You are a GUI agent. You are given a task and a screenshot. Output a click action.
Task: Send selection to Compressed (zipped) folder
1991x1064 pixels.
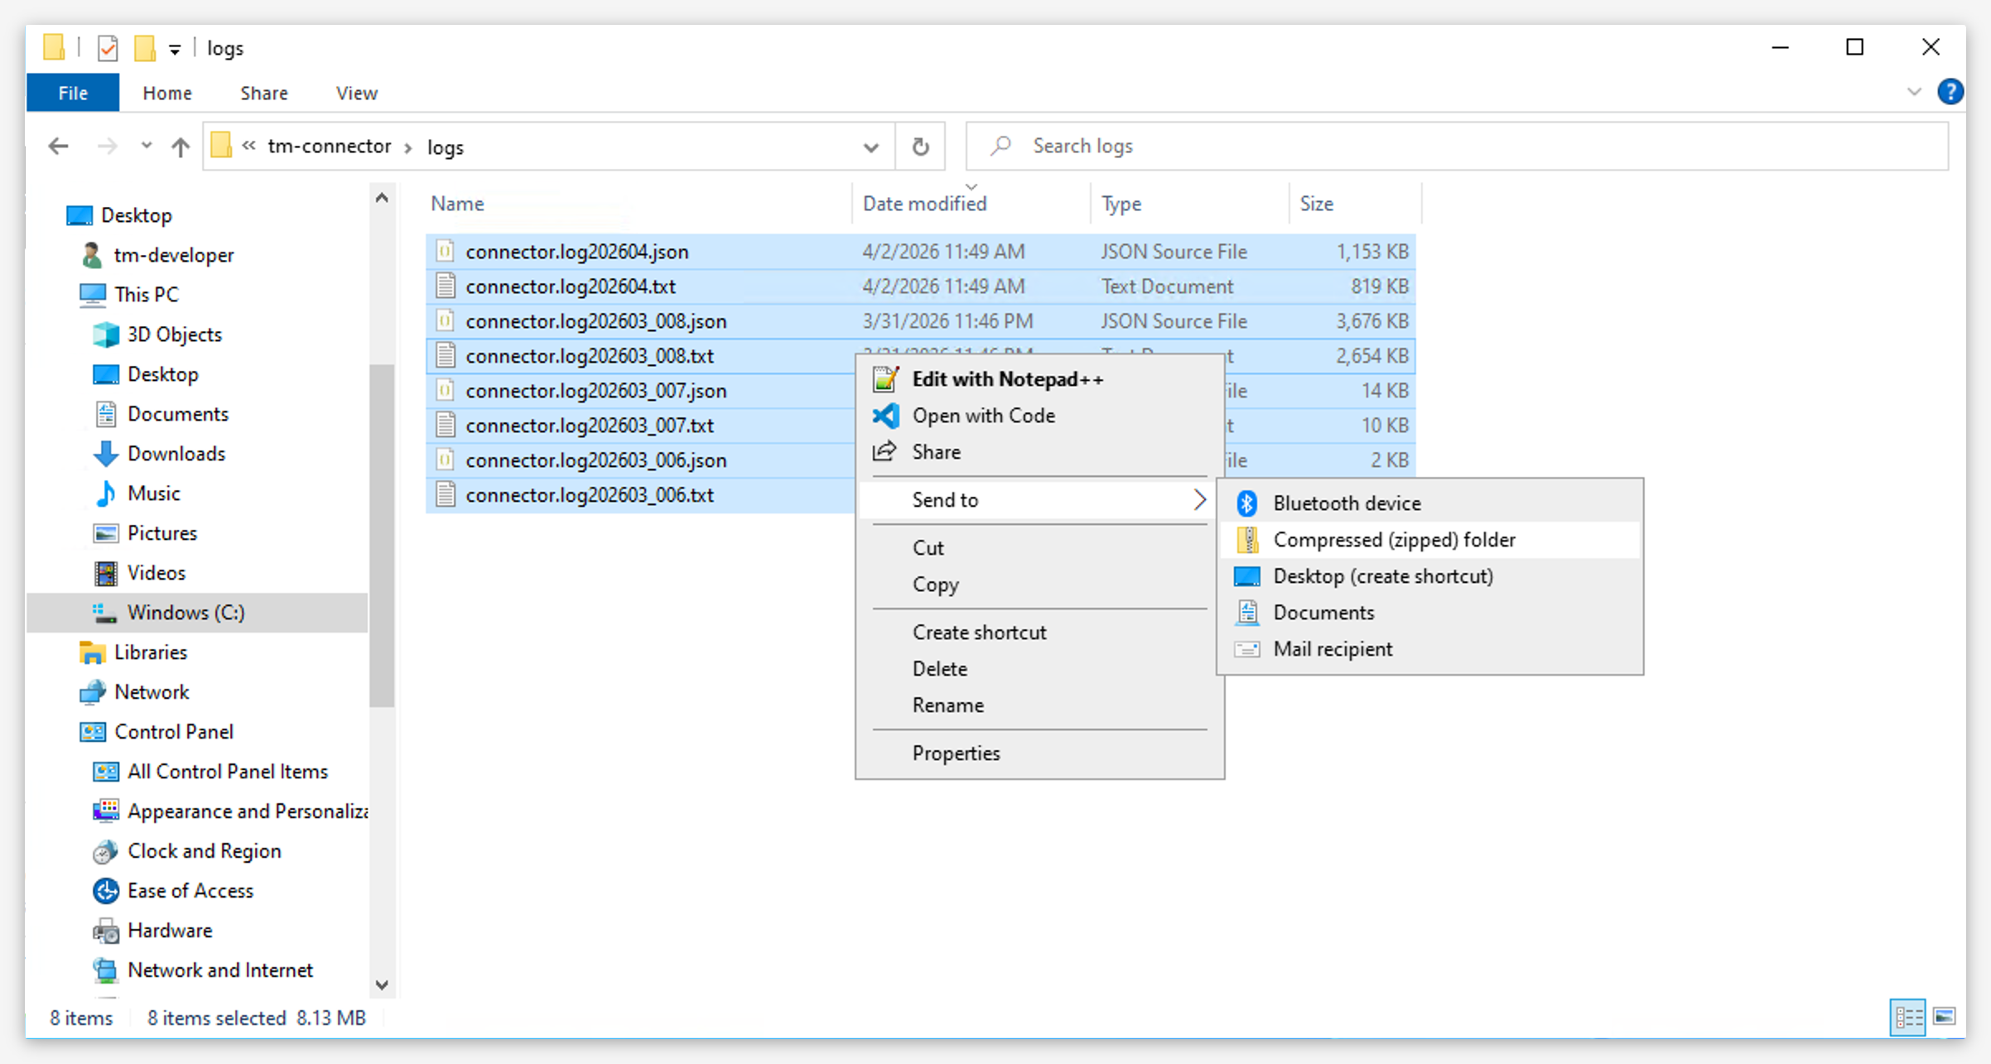click(x=1394, y=539)
